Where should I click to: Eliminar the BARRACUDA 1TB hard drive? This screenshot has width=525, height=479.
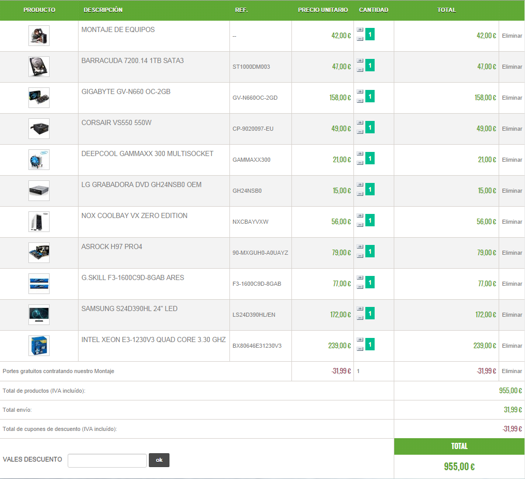pos(512,67)
